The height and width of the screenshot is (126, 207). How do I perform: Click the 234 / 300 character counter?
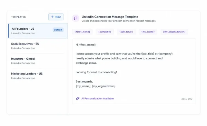pyautogui.click(x=187, y=99)
